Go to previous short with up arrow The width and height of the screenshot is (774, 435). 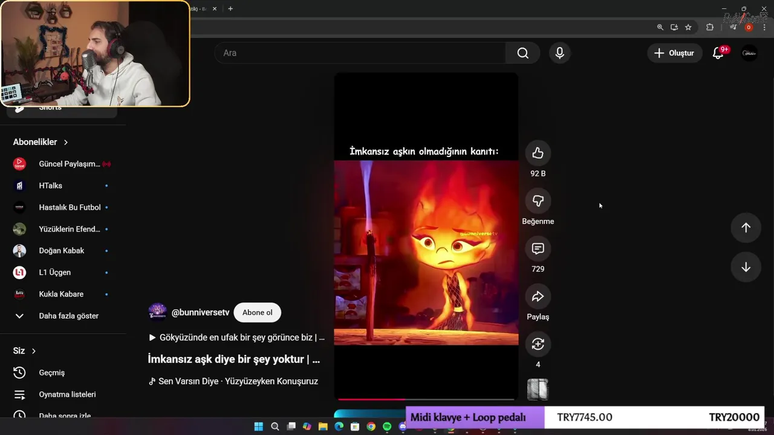(746, 228)
